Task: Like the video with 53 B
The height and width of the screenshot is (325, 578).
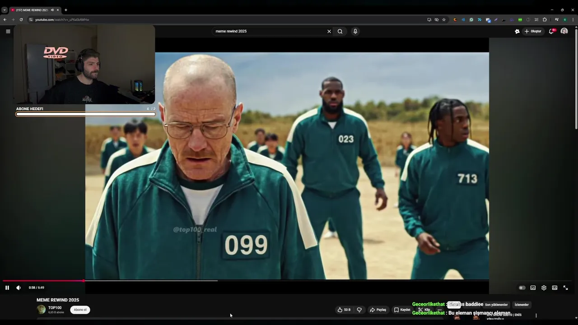Action: pyautogui.click(x=344, y=310)
